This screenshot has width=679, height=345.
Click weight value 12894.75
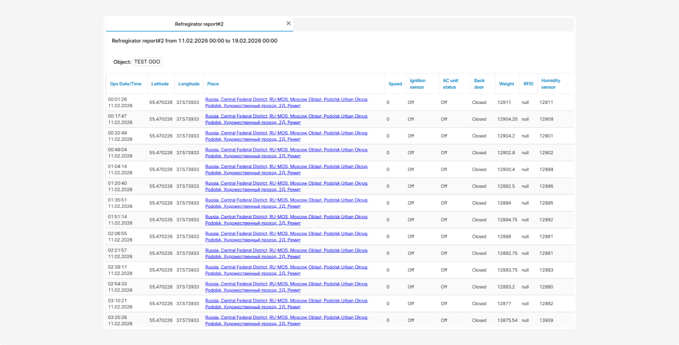pyautogui.click(x=507, y=220)
